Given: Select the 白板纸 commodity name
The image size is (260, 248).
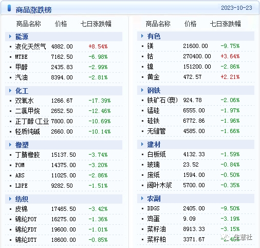Looking at the screenshot, I should [x=156, y=154].
